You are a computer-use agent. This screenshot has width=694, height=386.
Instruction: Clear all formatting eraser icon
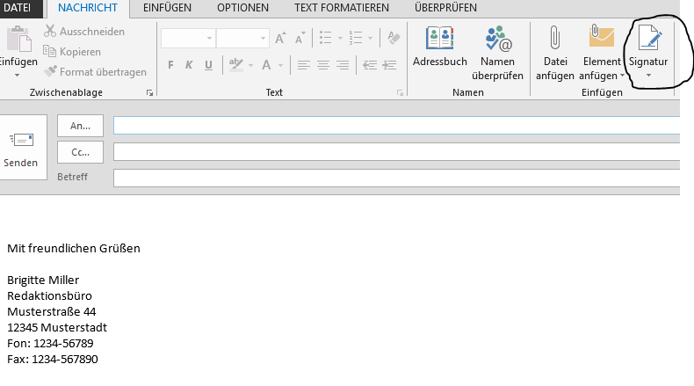[x=394, y=38]
